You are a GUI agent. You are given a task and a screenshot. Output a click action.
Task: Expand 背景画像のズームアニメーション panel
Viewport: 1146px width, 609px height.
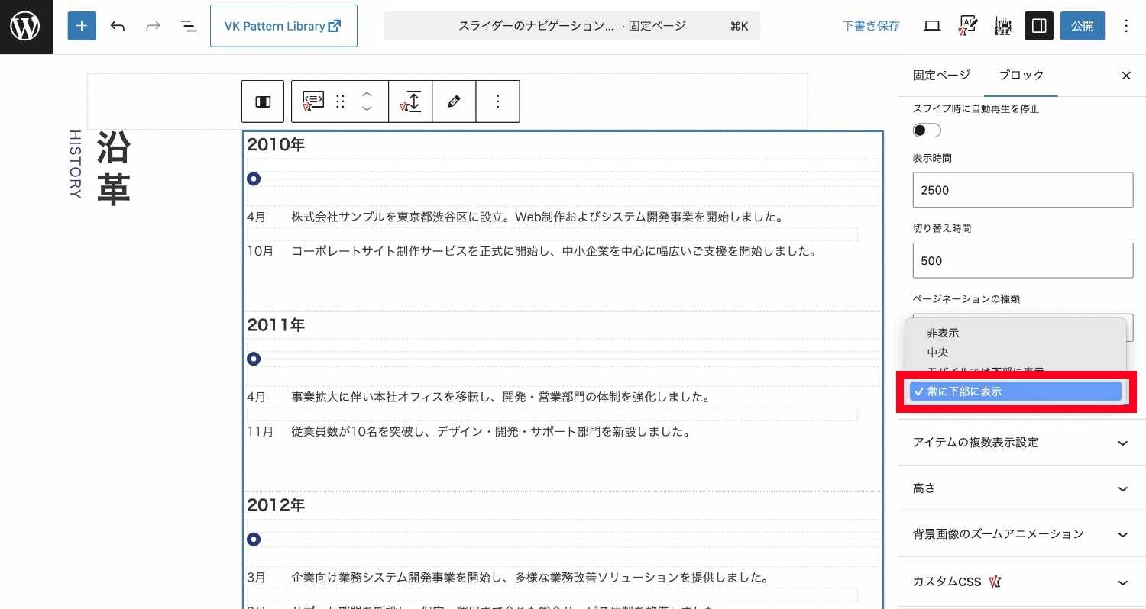[1021, 534]
